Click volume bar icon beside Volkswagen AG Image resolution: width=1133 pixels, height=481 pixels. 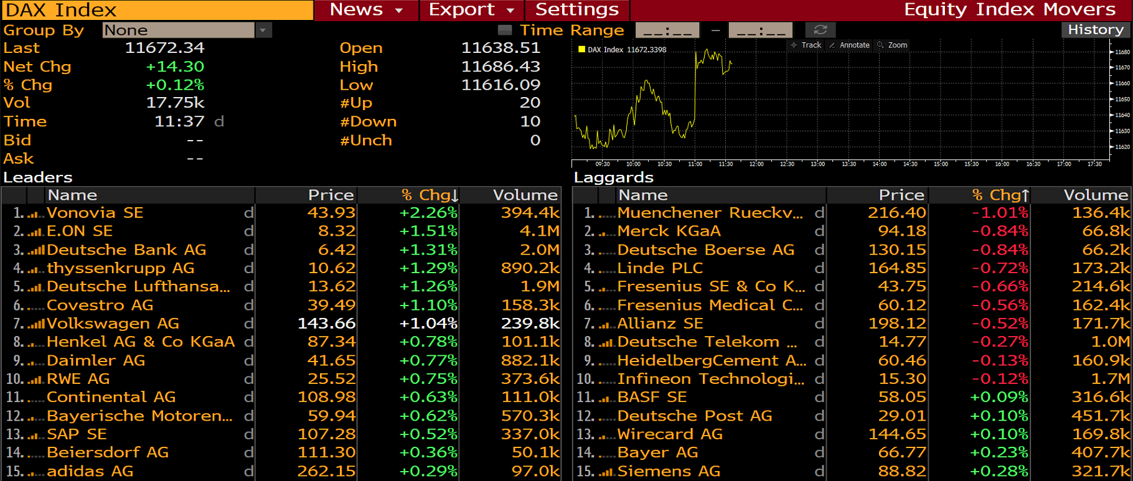coord(35,324)
